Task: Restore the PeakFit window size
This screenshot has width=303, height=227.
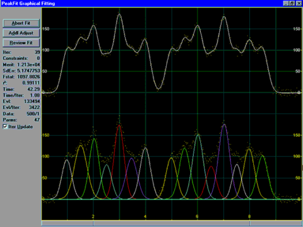Action: [292, 3]
